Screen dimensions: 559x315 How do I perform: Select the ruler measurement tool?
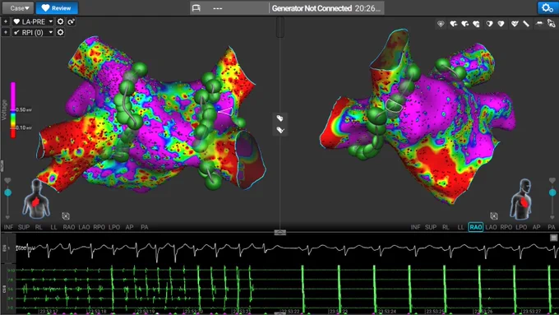[x=526, y=24]
